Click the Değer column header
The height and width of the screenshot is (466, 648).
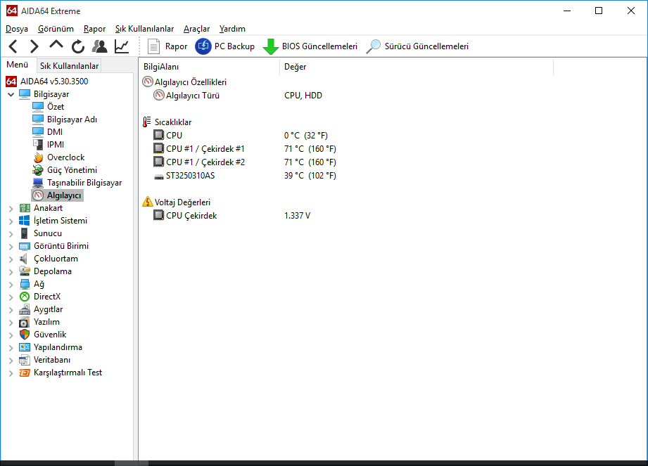pos(417,67)
